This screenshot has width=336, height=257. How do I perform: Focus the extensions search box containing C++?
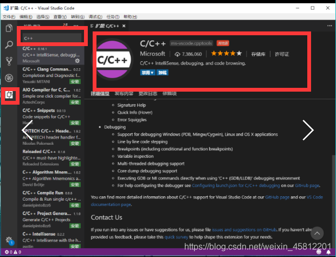[x=52, y=38]
